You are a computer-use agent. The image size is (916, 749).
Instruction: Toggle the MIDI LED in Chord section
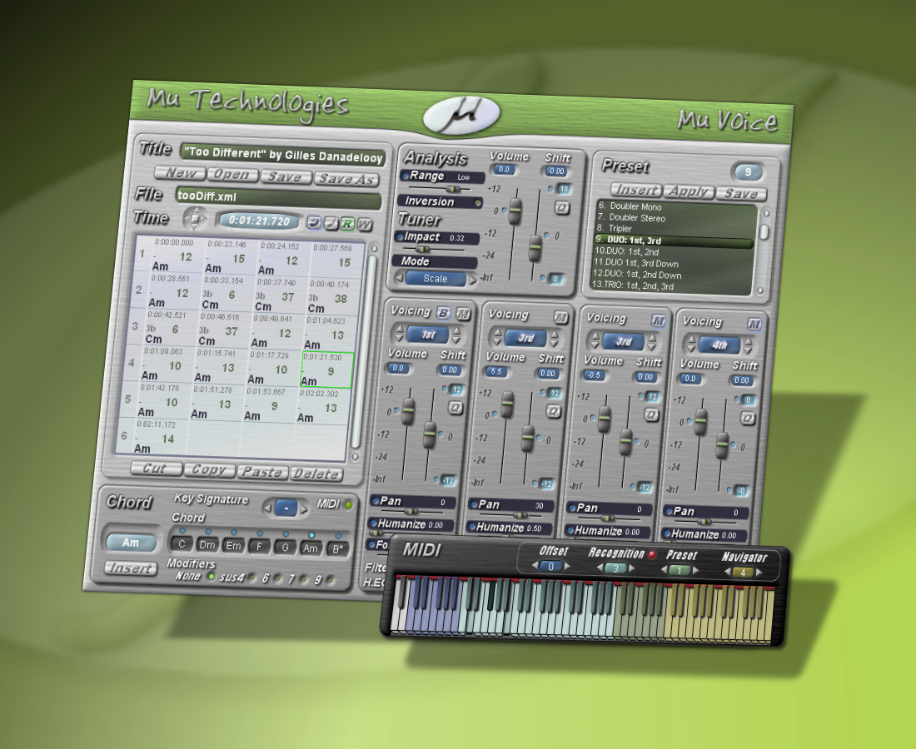point(349,505)
